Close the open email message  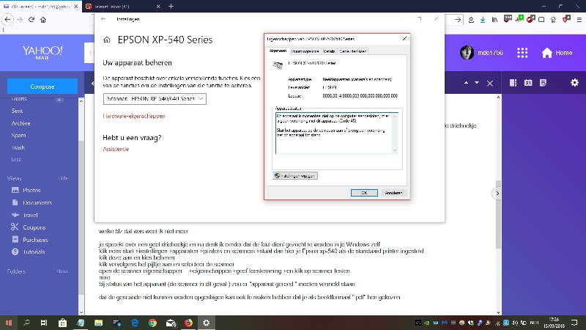tap(490, 84)
